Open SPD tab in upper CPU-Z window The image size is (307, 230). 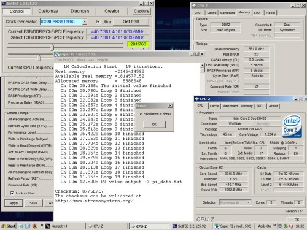pyautogui.click(x=257, y=13)
